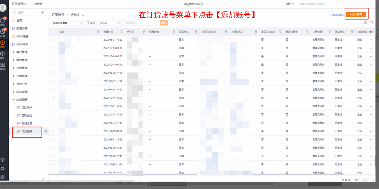Filter the 关联联系人 column
The height and width of the screenshot is (189, 379).
tap(256, 32)
